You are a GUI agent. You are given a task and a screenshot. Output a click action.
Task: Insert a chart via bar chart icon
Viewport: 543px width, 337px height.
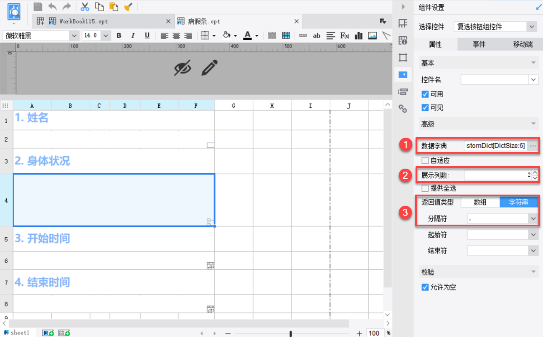[x=358, y=35]
